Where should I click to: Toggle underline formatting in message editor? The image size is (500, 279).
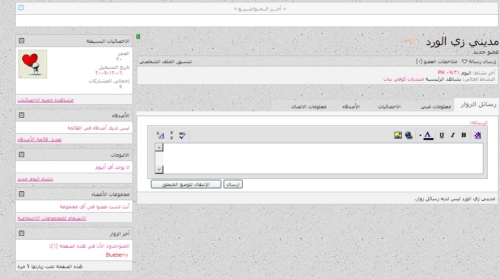pos(442,135)
